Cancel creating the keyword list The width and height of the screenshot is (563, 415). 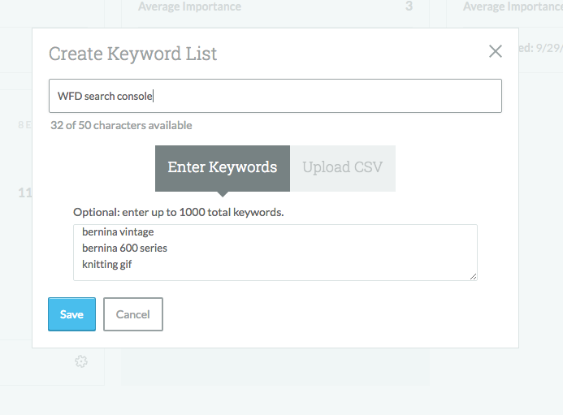(x=132, y=314)
